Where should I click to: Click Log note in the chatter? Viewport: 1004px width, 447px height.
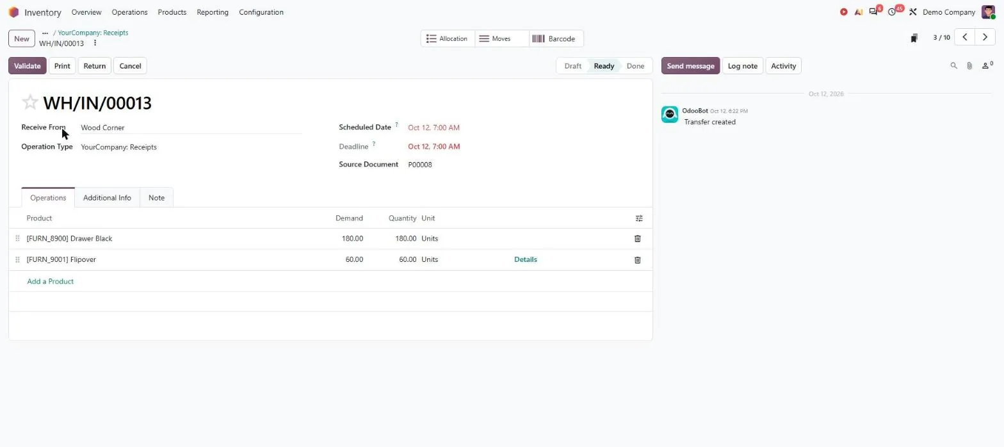743,66
